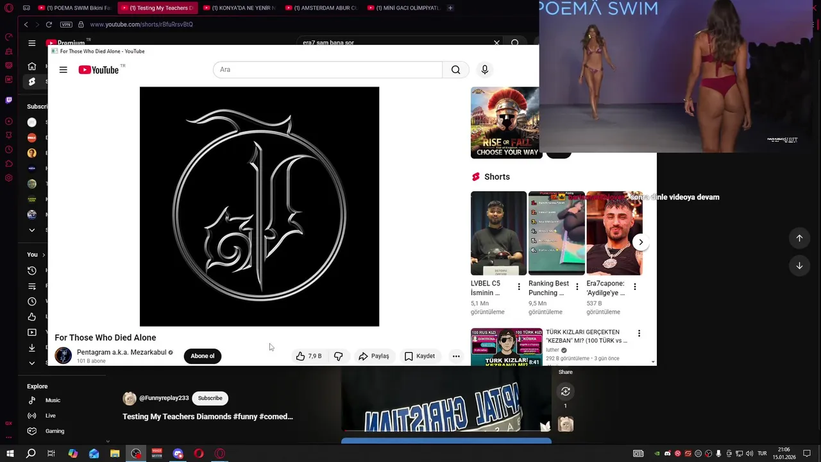This screenshot has width=821, height=462.
Task: Clear the era7 sam bana sor search
Action: (496, 43)
